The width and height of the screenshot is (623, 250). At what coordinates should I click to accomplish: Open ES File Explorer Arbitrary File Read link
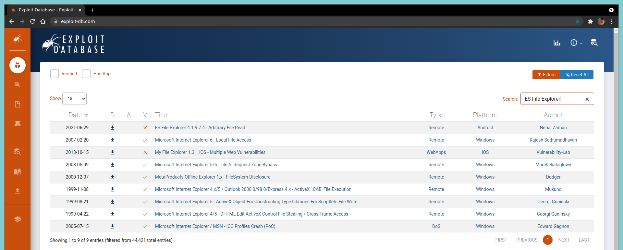point(200,128)
